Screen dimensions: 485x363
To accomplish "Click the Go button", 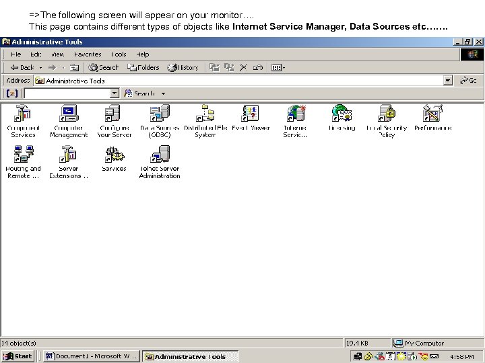I will click(x=468, y=81).
